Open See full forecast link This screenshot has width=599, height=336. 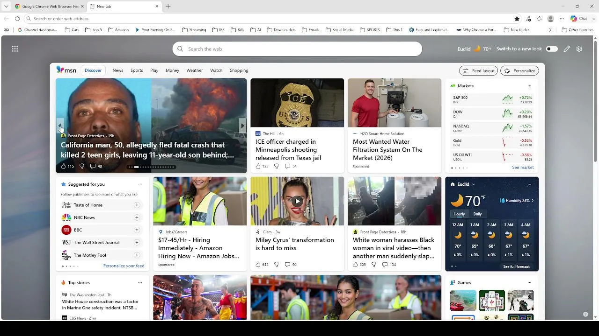coord(516,266)
